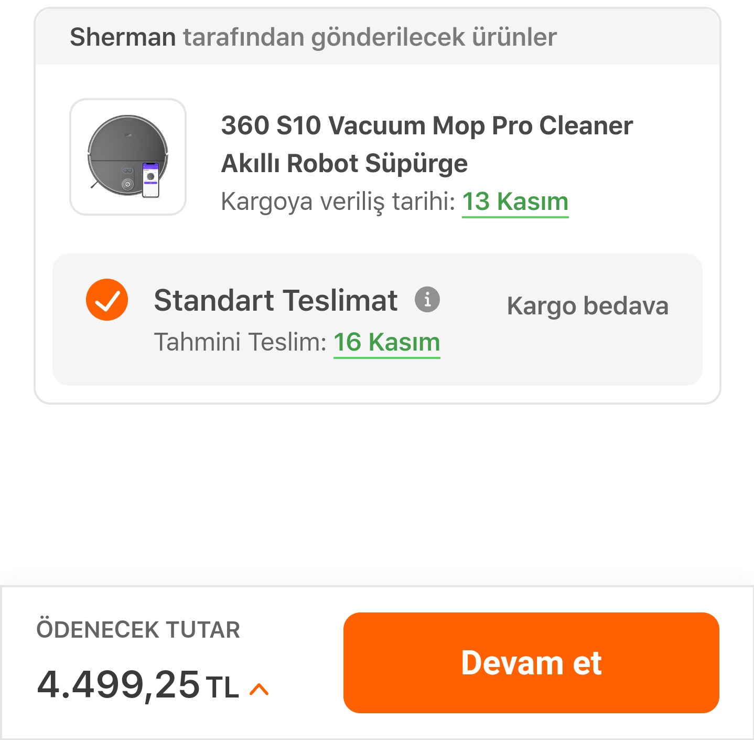Screen dimensions: 754x740
Task: Tap the Akıllı Robot Süpürge title line
Action: 344,163
